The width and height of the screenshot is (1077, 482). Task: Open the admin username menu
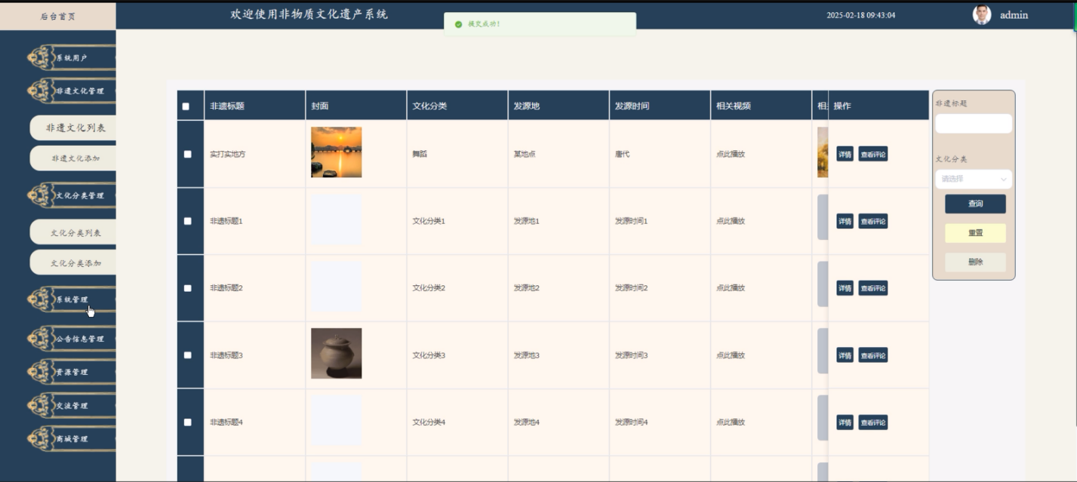(1014, 15)
